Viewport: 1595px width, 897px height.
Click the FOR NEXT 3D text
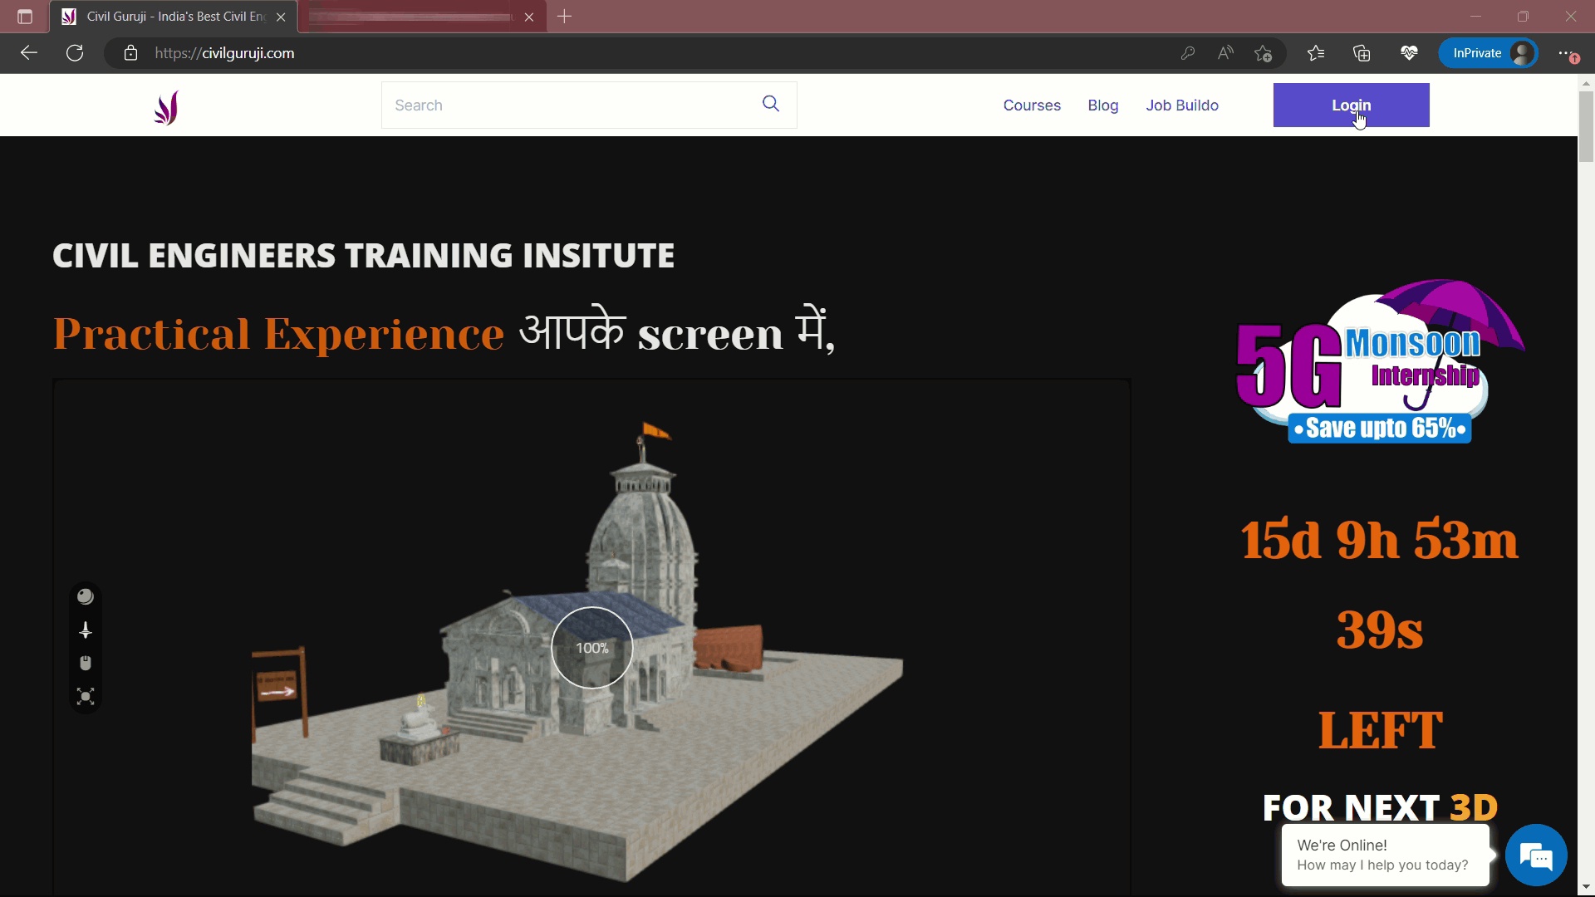point(1380,807)
